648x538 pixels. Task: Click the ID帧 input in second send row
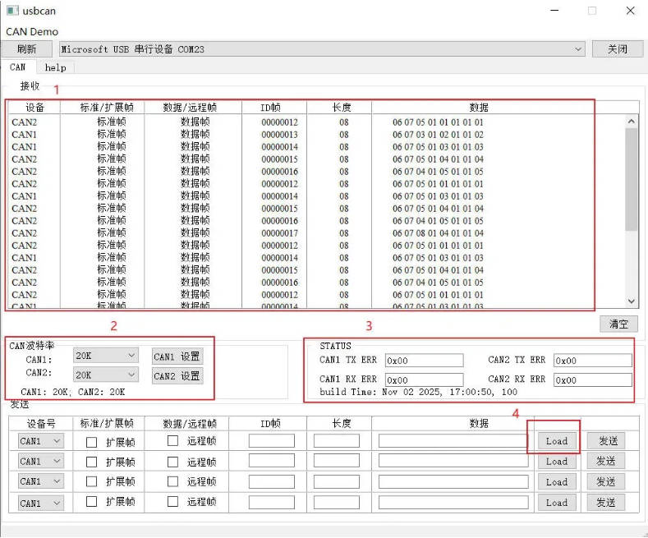point(272,461)
